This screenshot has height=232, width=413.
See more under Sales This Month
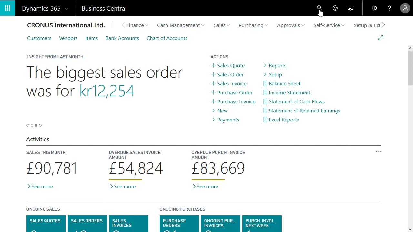point(40,186)
